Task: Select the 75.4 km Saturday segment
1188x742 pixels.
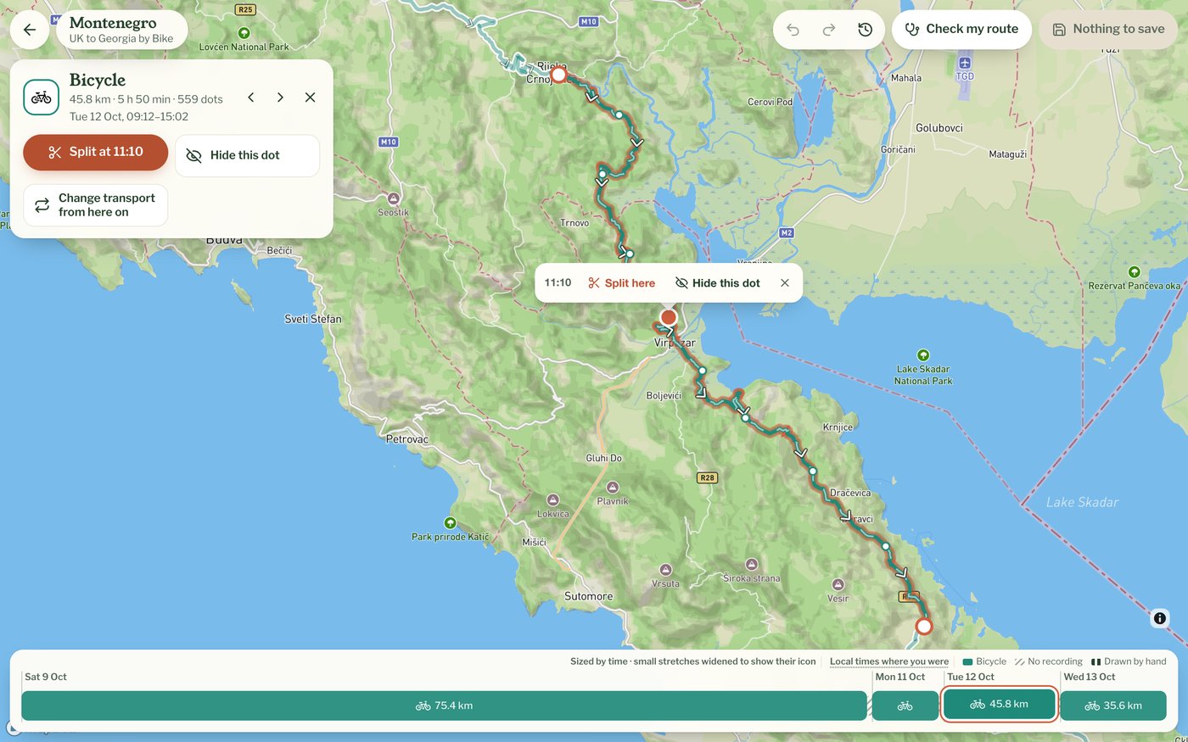Action: (x=444, y=706)
